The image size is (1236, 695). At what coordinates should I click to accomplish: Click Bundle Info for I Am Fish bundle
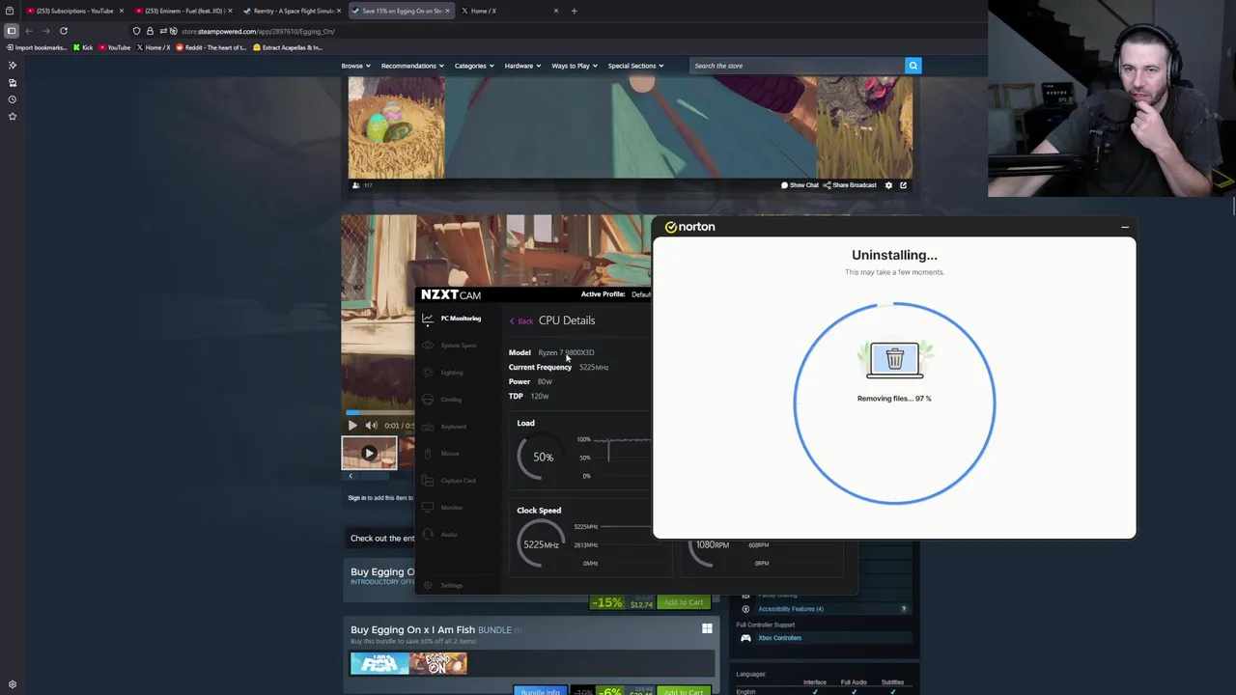coord(540,692)
